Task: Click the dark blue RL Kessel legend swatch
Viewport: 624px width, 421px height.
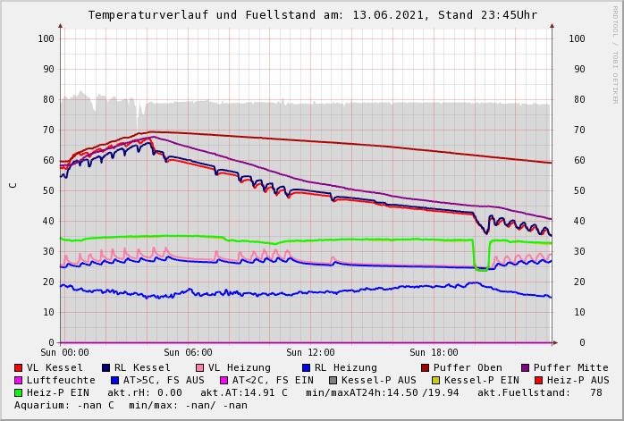Action: (106, 368)
